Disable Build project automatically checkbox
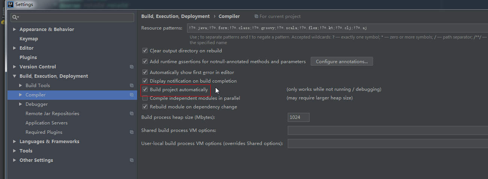The image size is (488, 179). pyautogui.click(x=145, y=90)
